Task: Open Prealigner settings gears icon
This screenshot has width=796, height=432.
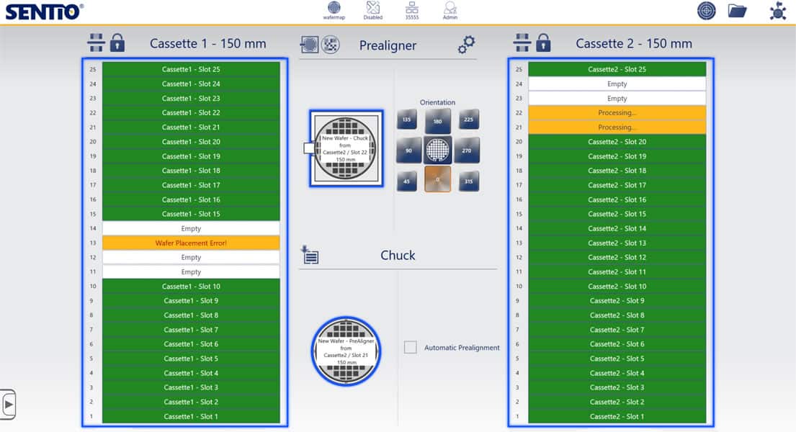Action: click(467, 45)
